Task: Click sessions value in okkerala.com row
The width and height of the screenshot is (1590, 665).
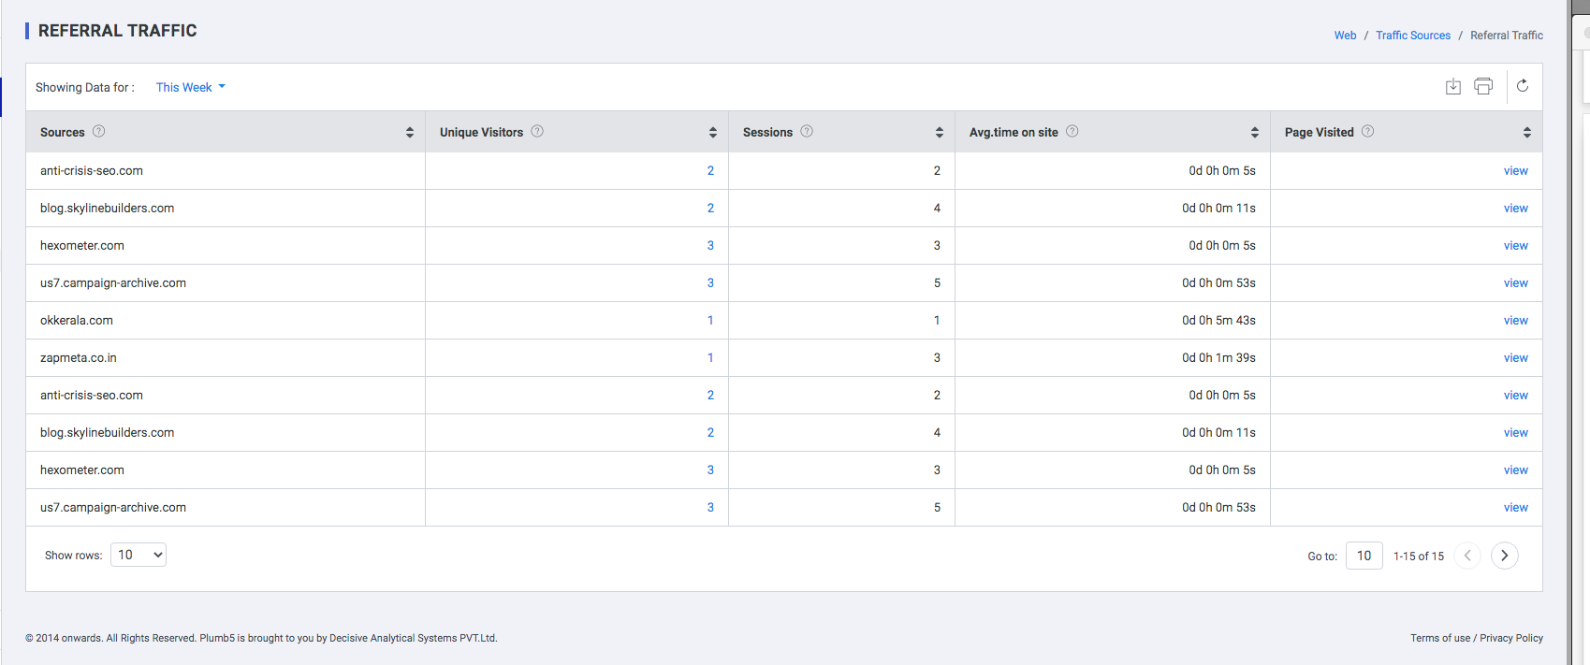Action: (937, 321)
